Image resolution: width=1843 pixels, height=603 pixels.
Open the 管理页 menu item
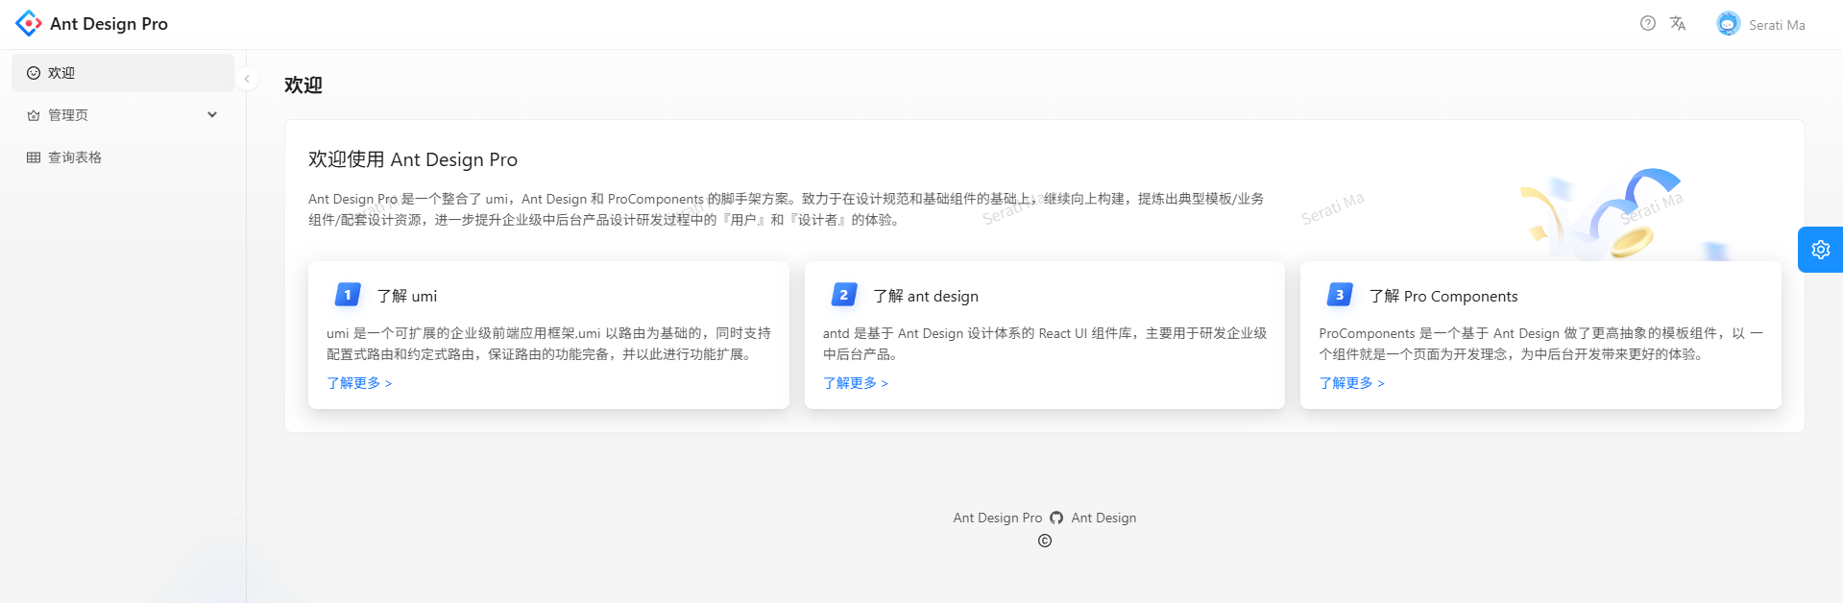click(123, 115)
